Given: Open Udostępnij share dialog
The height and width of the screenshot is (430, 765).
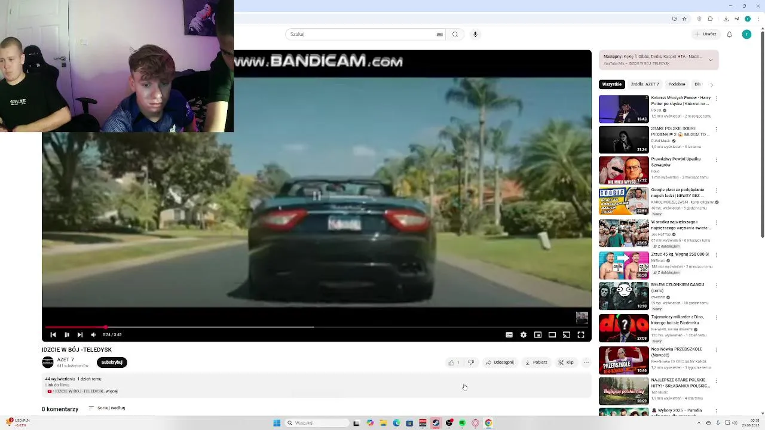Looking at the screenshot, I should tap(500, 363).
